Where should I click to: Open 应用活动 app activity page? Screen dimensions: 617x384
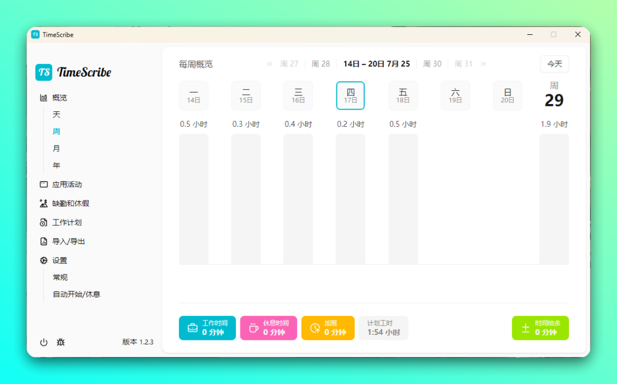(x=67, y=185)
